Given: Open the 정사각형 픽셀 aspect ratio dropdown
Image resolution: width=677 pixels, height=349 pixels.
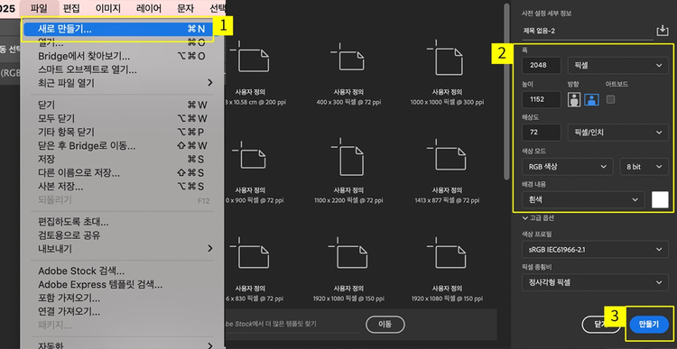Looking at the screenshot, I should pos(595,282).
